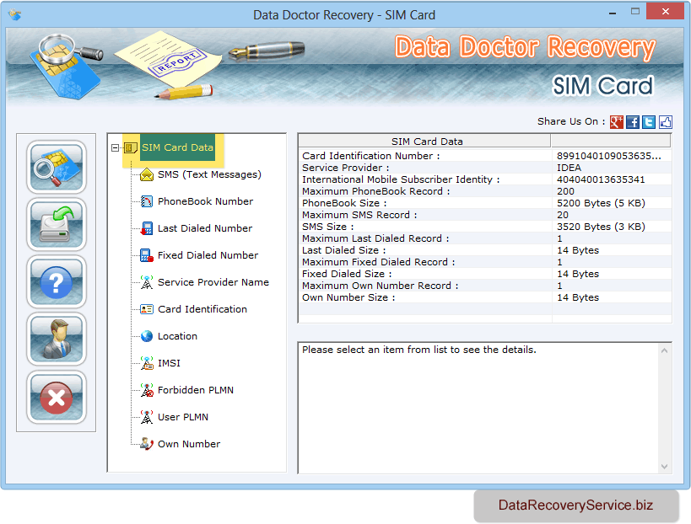Click 3520 Bytes (3 KB) value

coord(601,227)
